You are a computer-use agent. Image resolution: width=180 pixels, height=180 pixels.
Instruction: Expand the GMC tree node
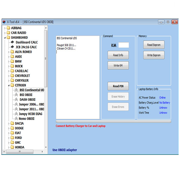[9, 143]
